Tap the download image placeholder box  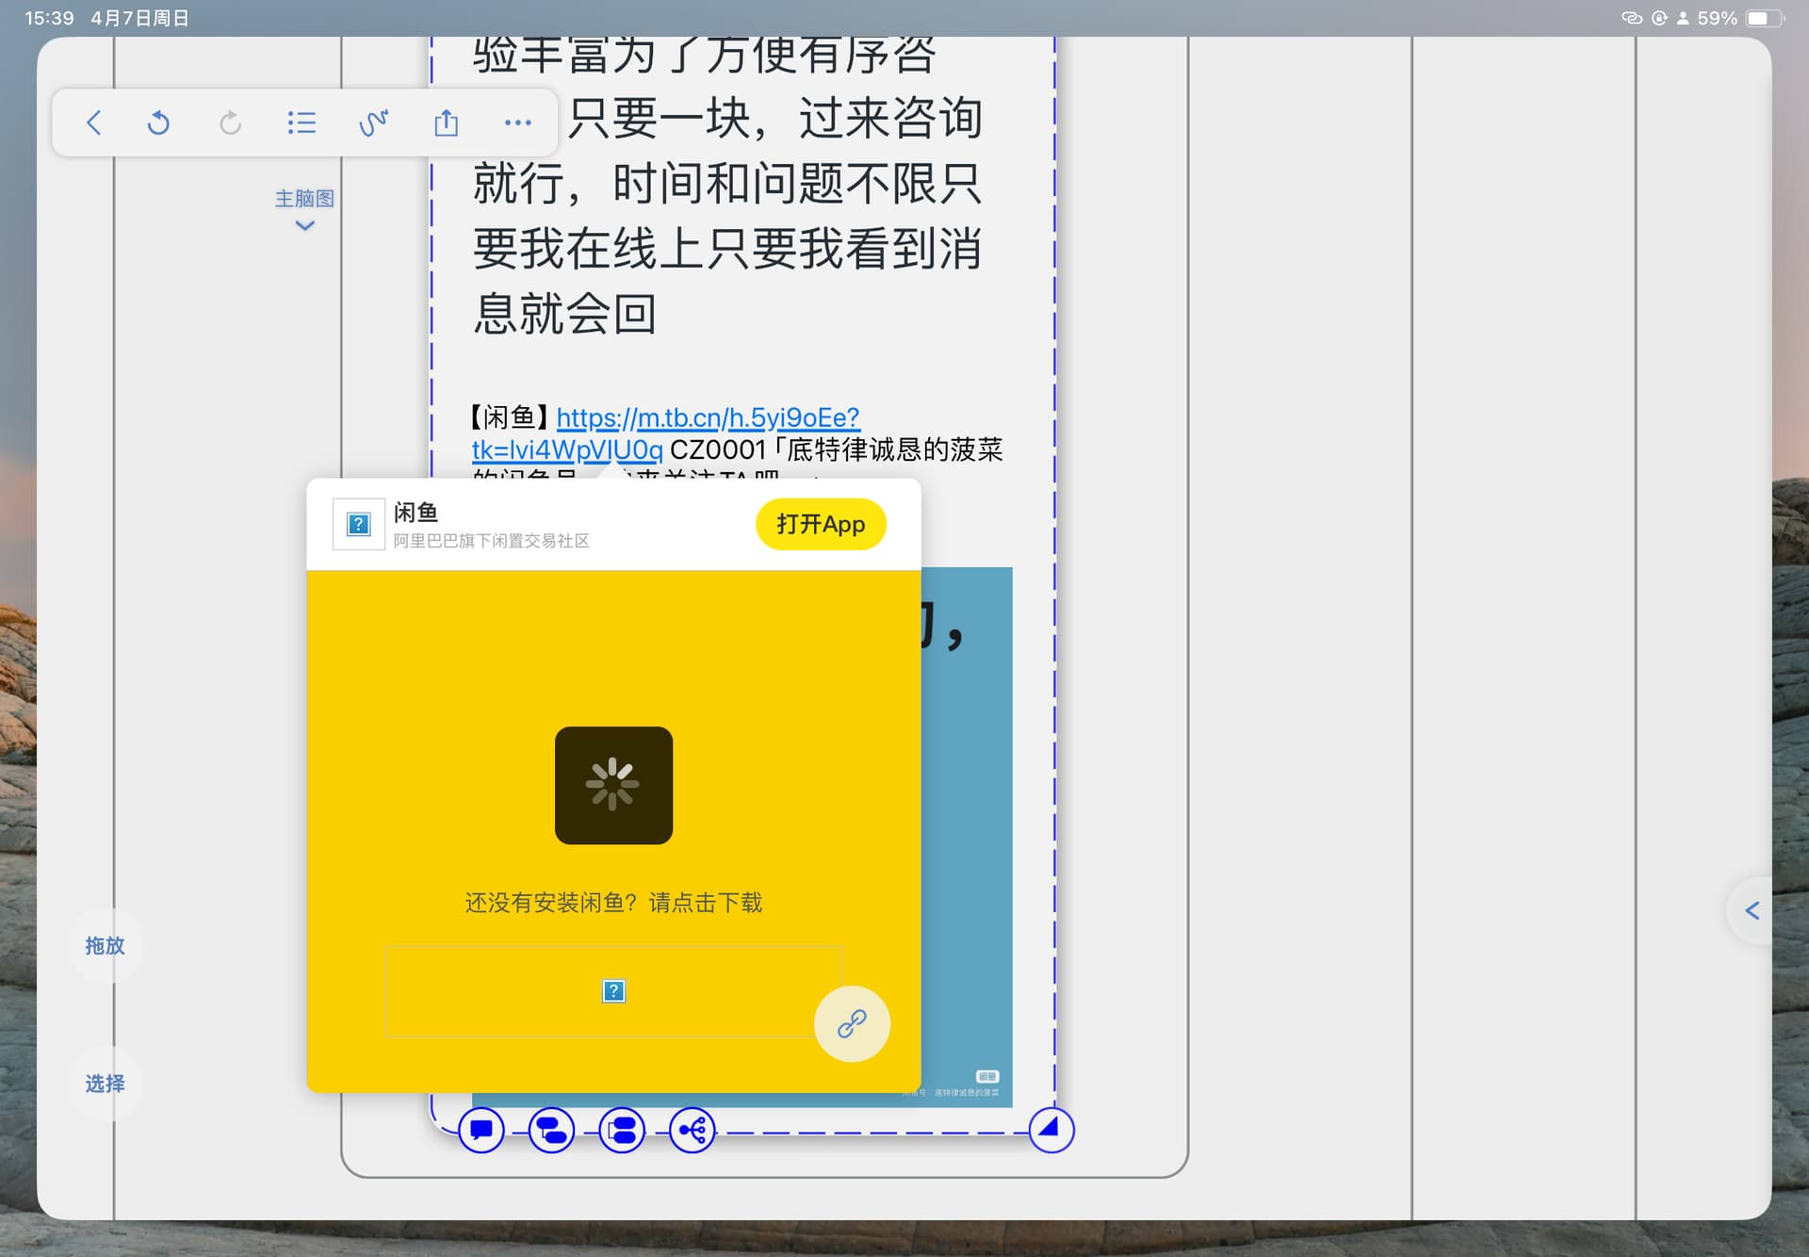[x=613, y=991]
